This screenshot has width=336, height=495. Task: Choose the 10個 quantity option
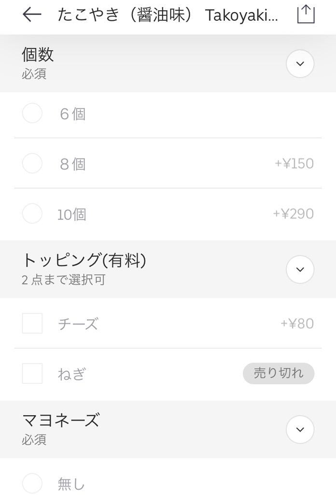(x=32, y=214)
